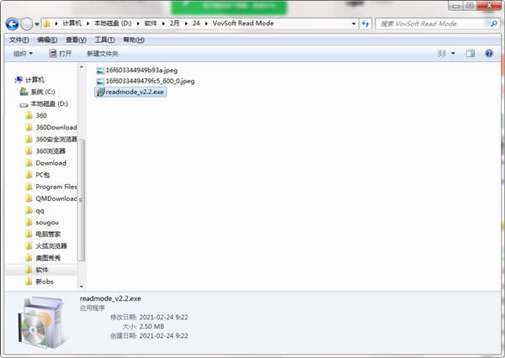
Task: Open the 帮助(H) menu
Action: click(134, 39)
